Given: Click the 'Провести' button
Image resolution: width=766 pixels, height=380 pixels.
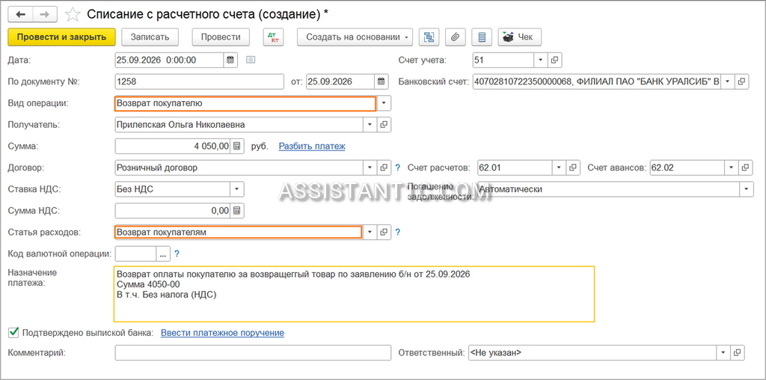Looking at the screenshot, I should 221,37.
